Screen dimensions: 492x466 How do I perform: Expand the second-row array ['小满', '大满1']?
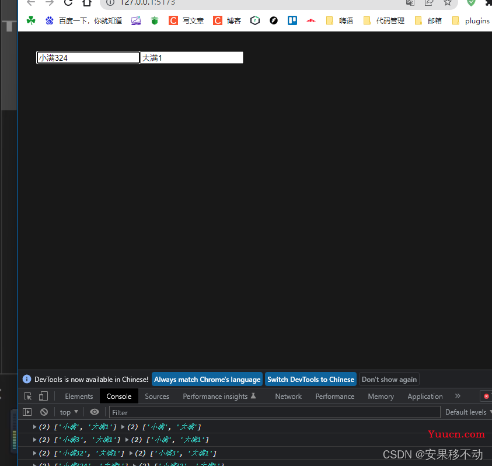[127, 440]
